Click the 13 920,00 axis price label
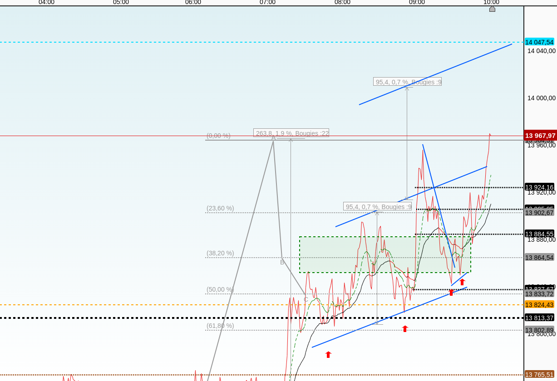 (541, 192)
